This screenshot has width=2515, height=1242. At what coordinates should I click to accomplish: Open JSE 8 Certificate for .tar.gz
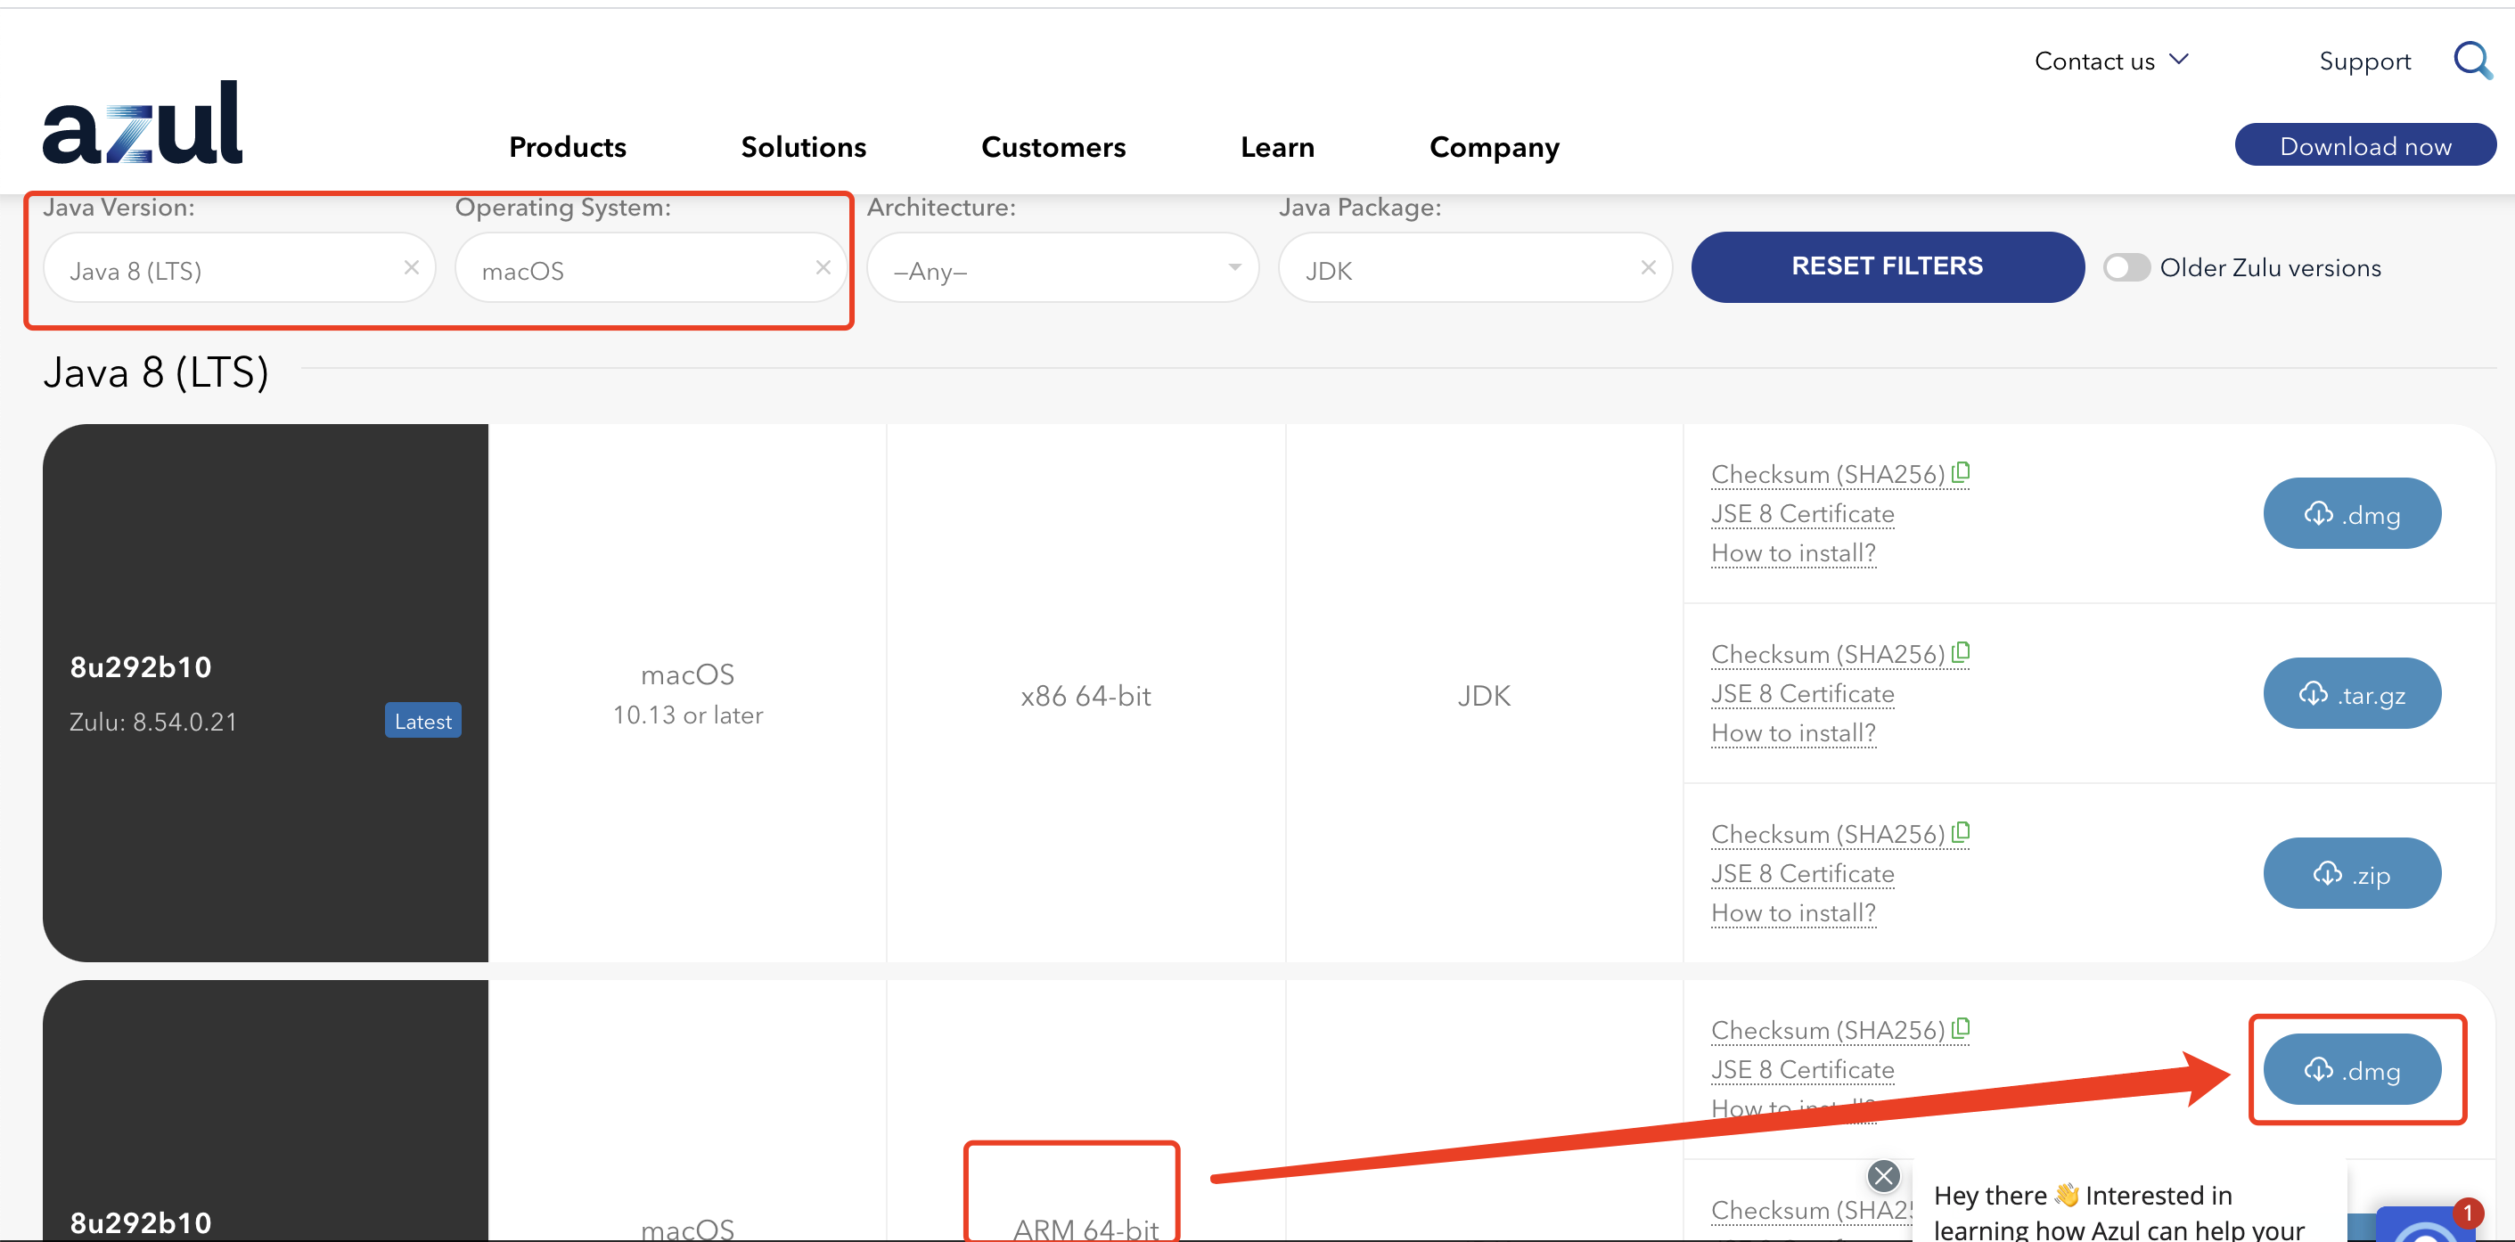[x=1802, y=693]
